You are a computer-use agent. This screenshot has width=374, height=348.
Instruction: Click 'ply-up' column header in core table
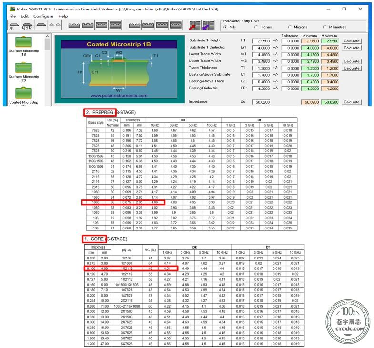pyautogui.click(x=127, y=250)
